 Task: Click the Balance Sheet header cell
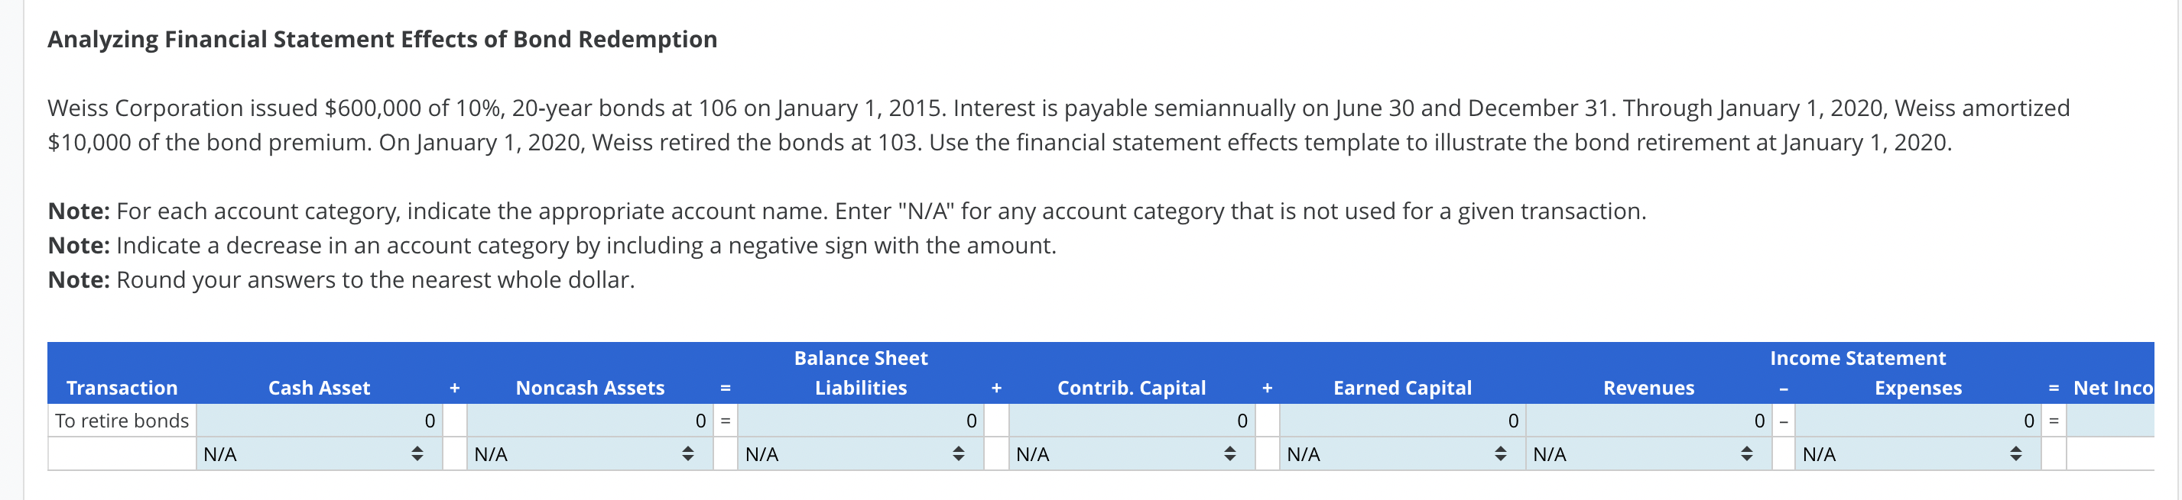pos(860,358)
